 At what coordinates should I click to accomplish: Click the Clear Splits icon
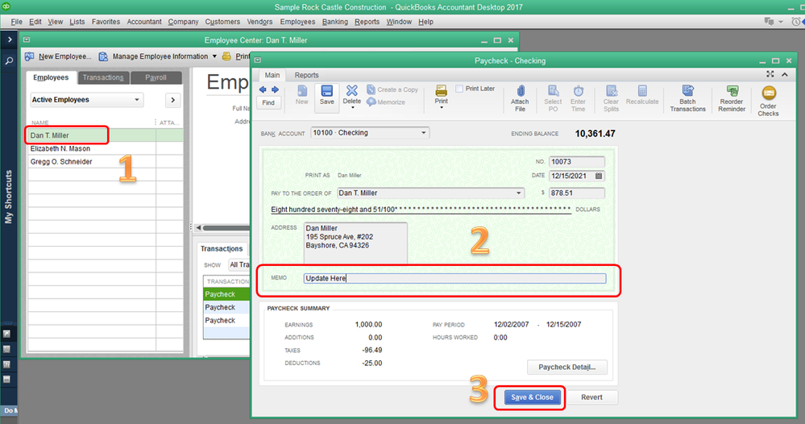point(611,91)
